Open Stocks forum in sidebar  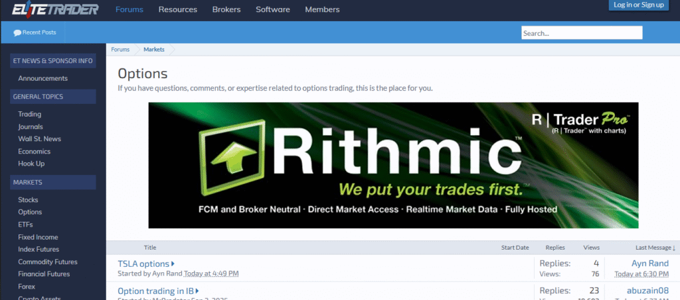click(x=28, y=200)
